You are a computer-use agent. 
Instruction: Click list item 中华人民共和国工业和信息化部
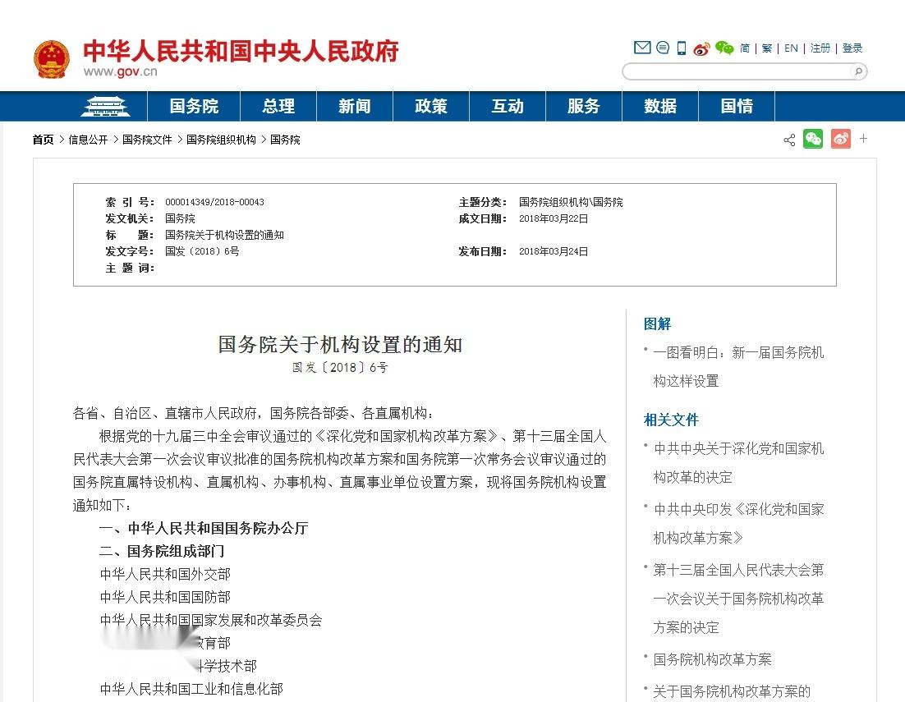(x=191, y=689)
